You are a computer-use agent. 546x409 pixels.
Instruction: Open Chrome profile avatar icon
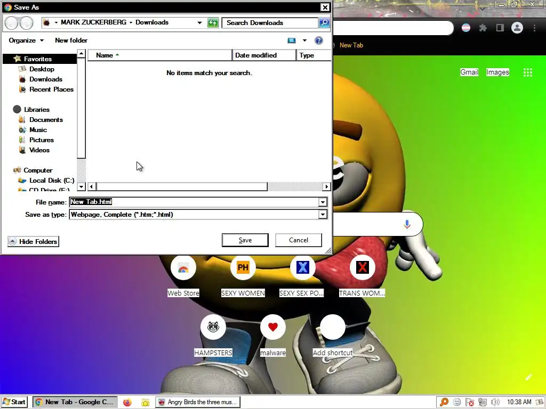[517, 28]
